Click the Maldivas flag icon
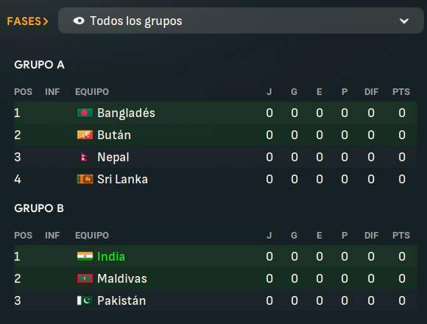The image size is (427, 324). coord(85,278)
